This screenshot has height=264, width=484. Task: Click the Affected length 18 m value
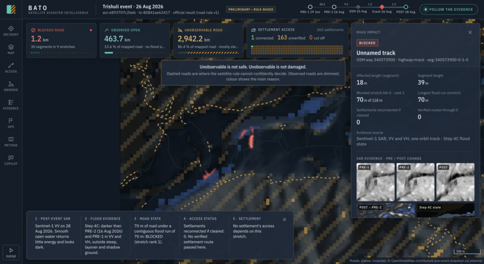coord(361,82)
